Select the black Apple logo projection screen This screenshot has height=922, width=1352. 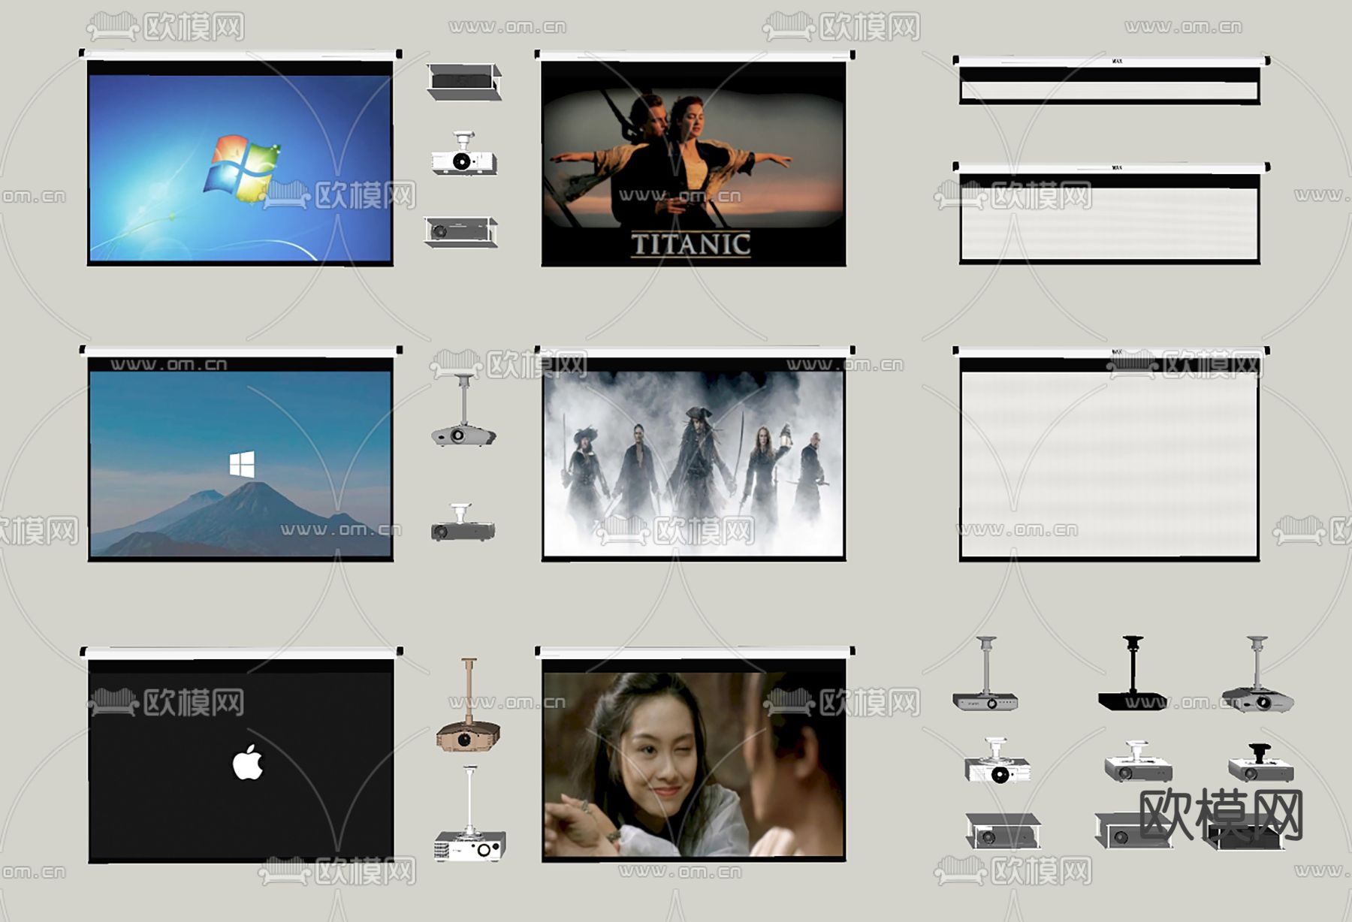tap(240, 755)
